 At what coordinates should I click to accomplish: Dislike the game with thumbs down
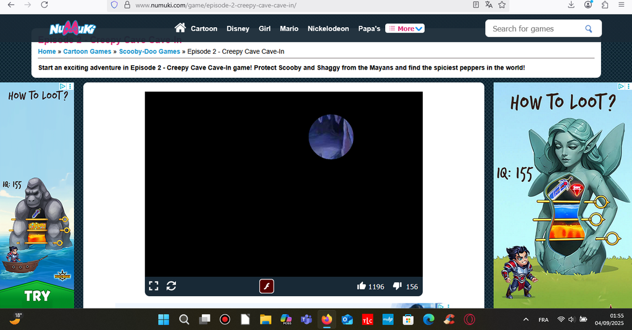(397, 286)
